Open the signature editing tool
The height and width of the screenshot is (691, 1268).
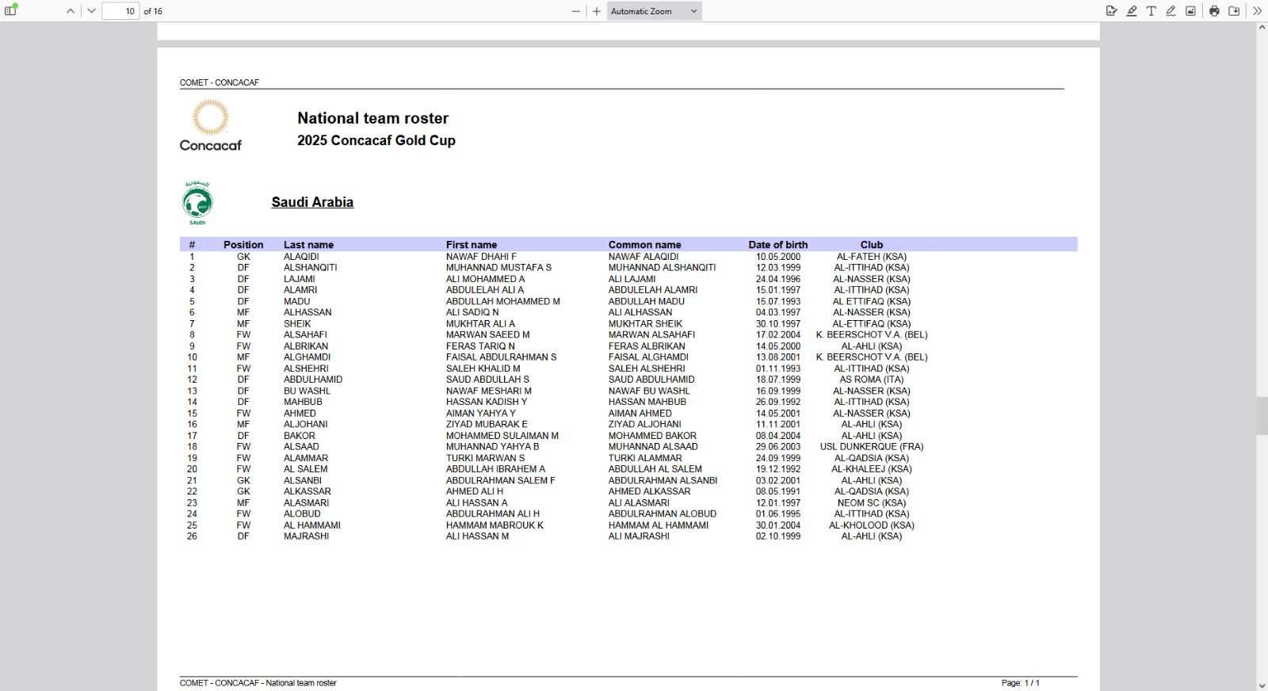point(1111,11)
